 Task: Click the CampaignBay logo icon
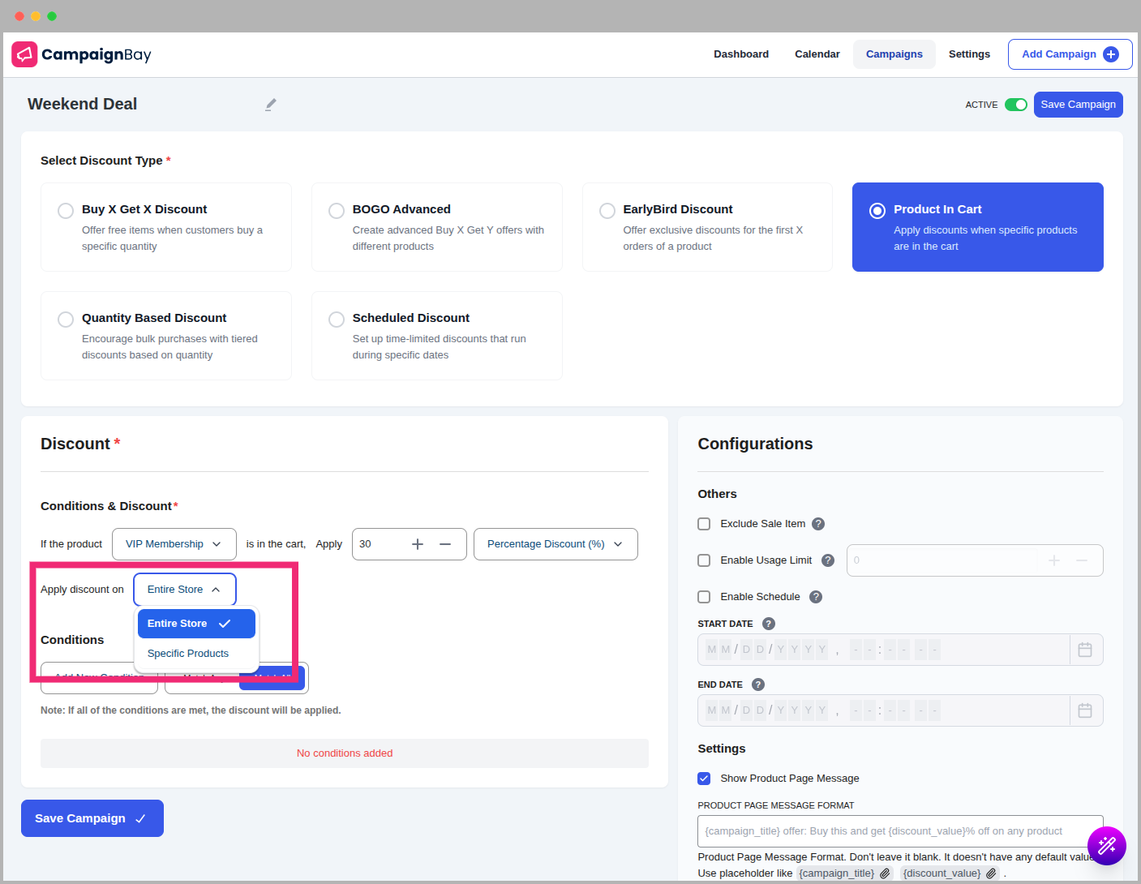(x=24, y=54)
